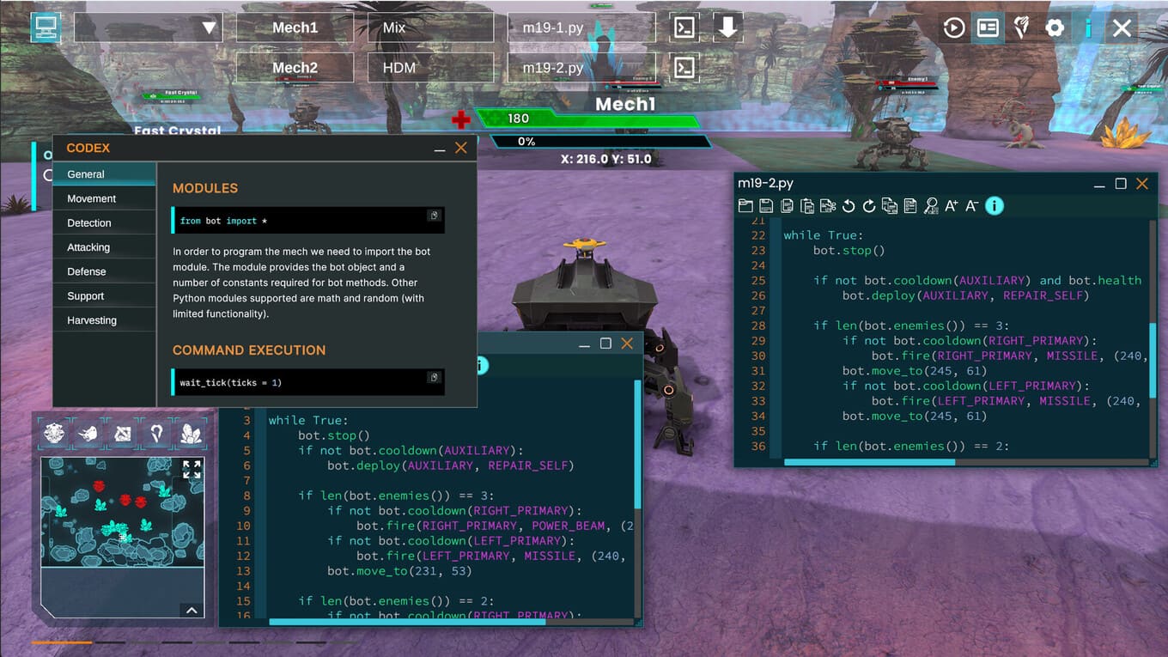Toggle the Codex panel button in top bar
Screen dimensions: 1168x657
(x=988, y=28)
